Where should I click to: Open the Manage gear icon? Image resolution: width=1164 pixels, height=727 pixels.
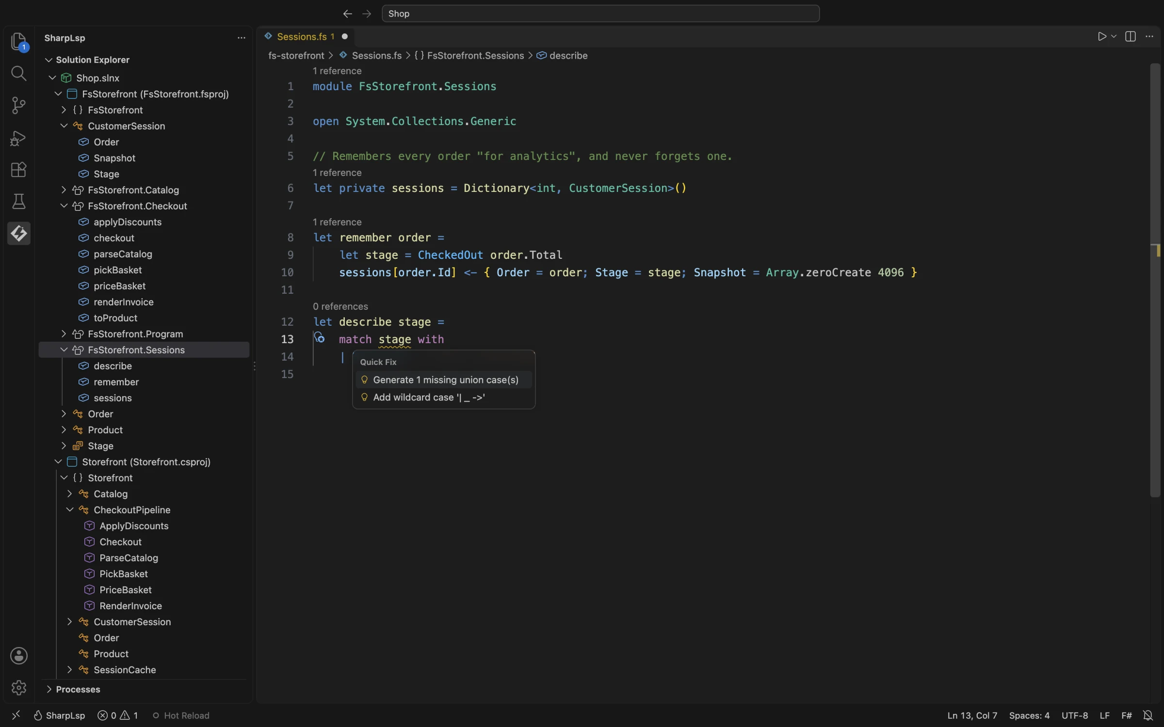[x=19, y=688]
